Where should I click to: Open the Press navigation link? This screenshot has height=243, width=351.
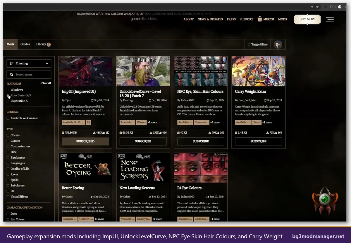click(x=231, y=19)
